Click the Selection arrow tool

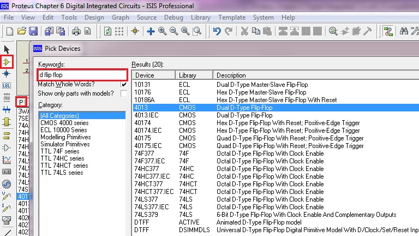[x=7, y=50]
